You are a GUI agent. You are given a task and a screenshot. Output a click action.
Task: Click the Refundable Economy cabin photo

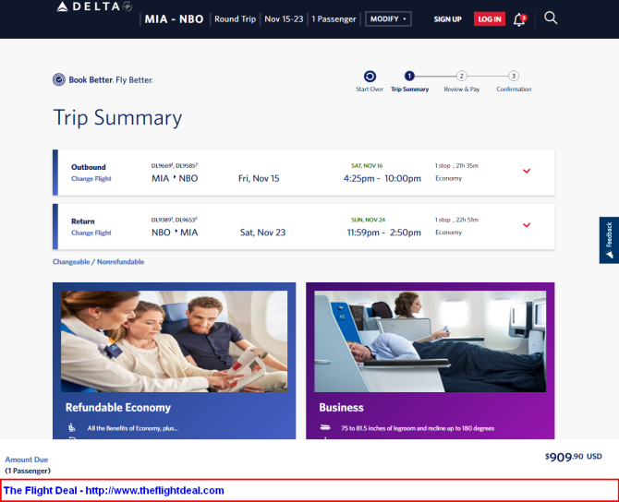coord(174,341)
